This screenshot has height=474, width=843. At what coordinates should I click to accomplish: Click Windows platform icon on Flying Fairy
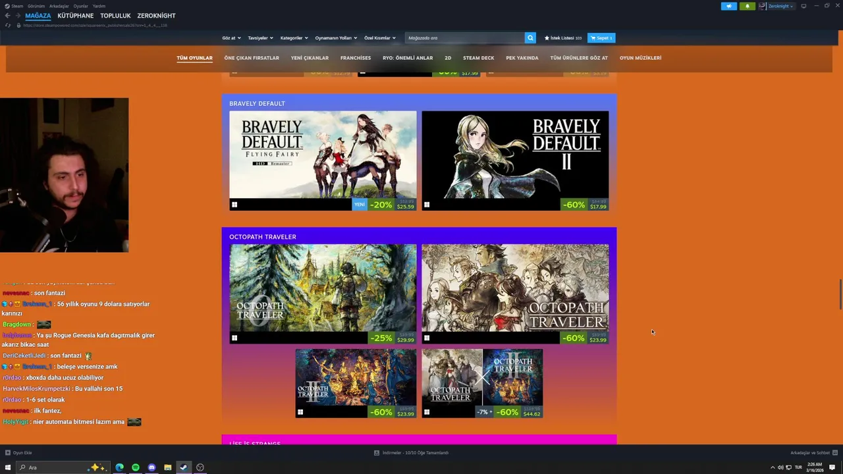(234, 205)
